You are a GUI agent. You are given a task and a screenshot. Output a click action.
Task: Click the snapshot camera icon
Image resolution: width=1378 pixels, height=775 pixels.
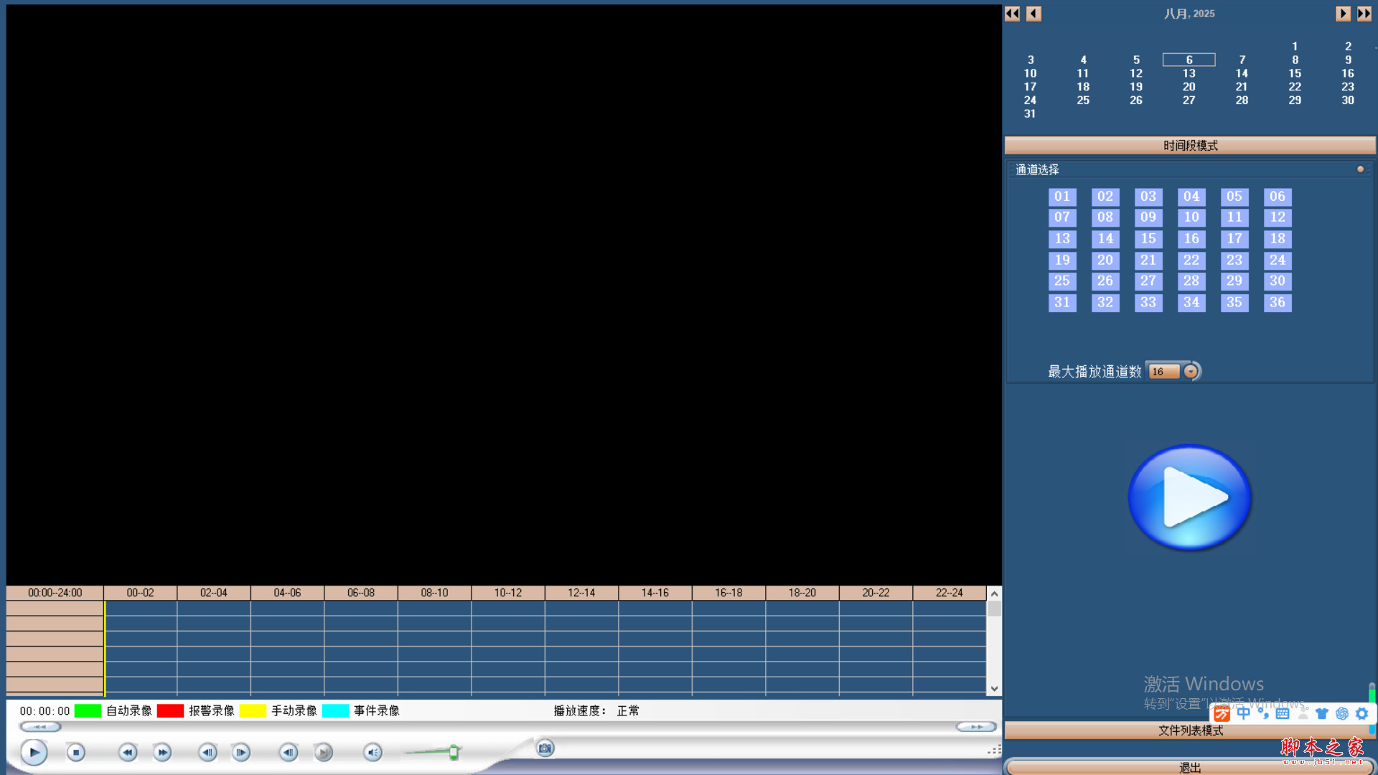[545, 748]
